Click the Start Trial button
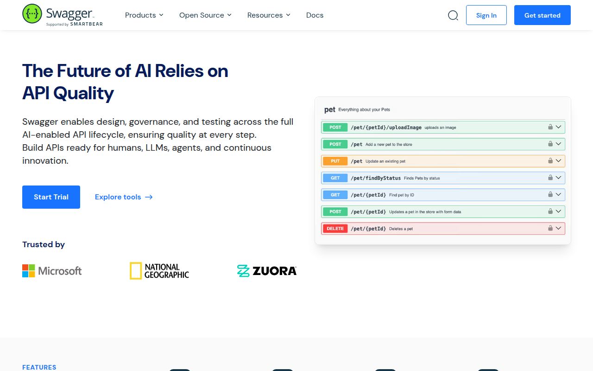Screen dimensions: 593x371 [x=51, y=197]
